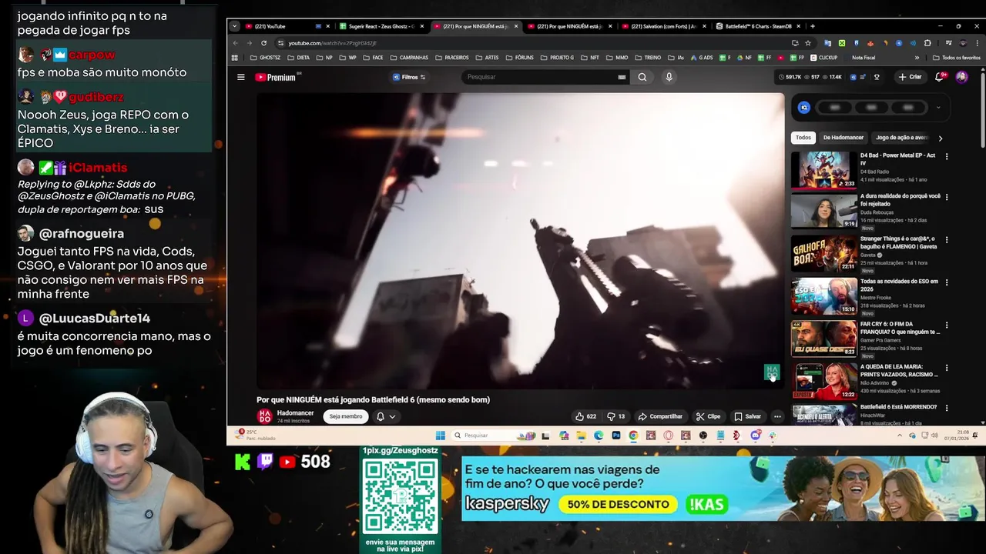Open D4 Bad Power Metal EP thumbnail
This screenshot has width=986, height=554.
823,170
